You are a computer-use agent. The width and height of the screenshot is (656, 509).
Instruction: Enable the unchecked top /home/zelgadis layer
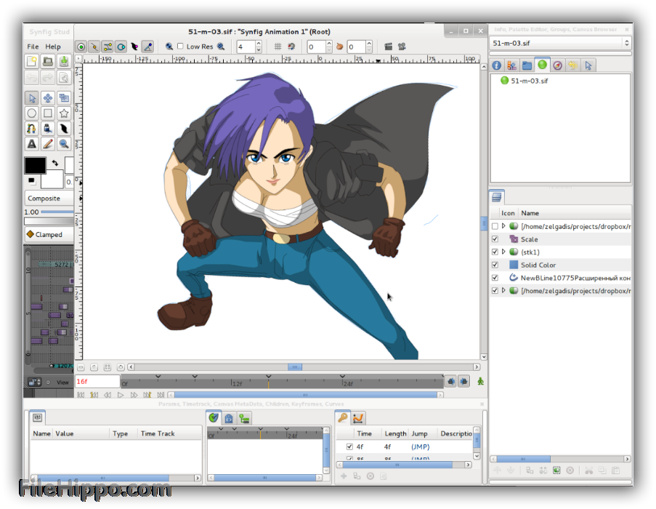(495, 226)
